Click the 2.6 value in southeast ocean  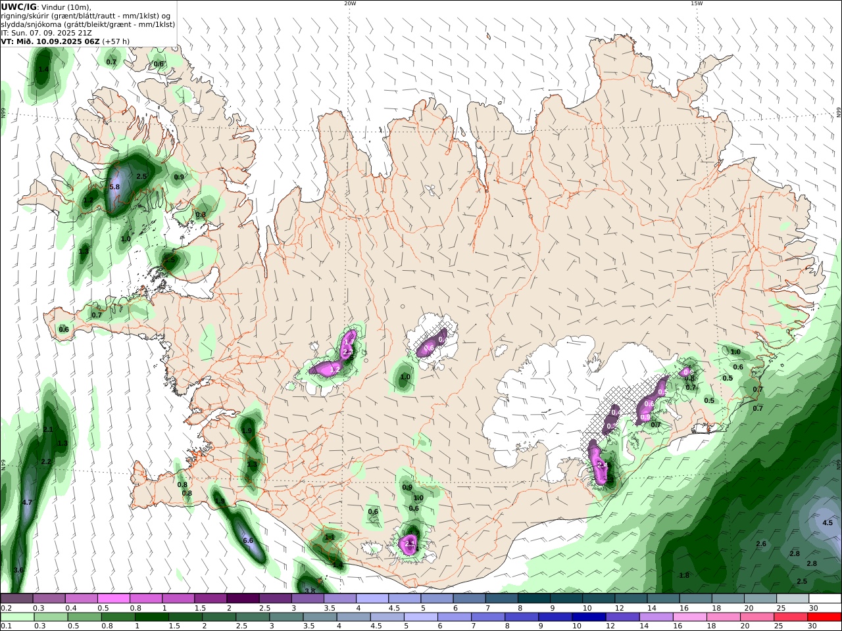(761, 544)
